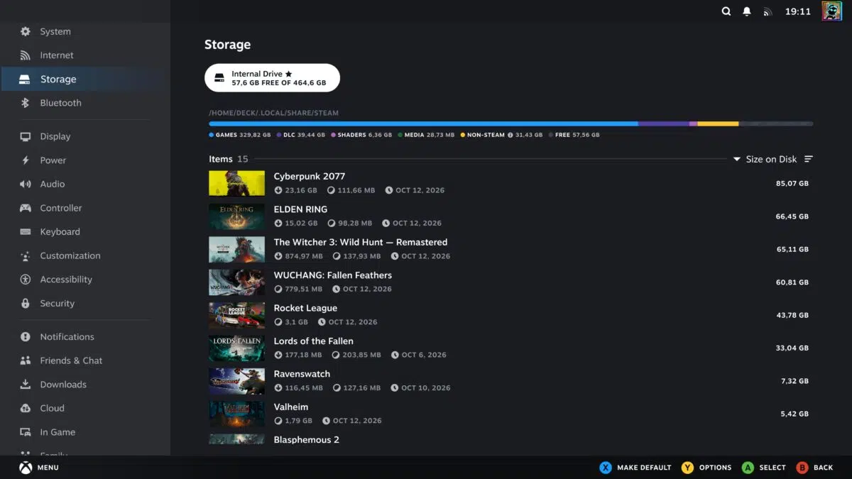
Task: Open Controller settings
Action: [85, 208]
